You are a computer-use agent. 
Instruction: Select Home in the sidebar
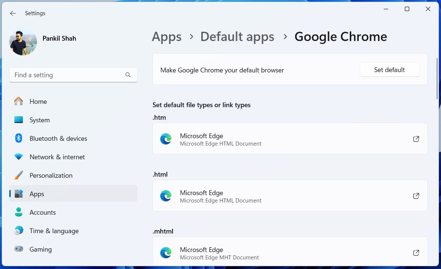[38, 101]
